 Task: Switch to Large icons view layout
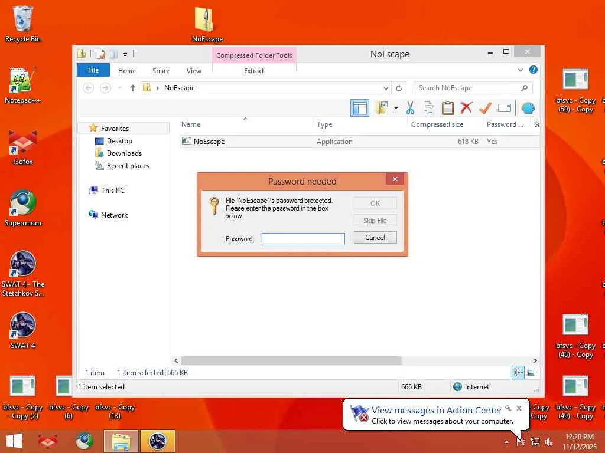531,372
